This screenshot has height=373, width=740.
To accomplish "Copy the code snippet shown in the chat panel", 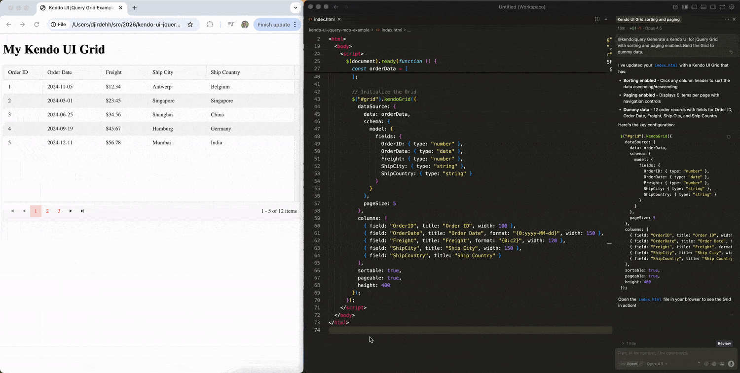I will 729,136.
